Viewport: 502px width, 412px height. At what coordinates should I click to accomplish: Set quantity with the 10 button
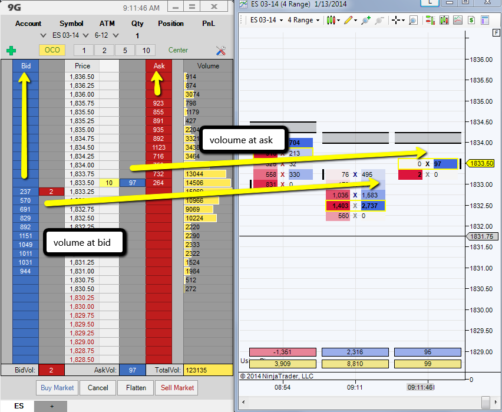coord(146,50)
